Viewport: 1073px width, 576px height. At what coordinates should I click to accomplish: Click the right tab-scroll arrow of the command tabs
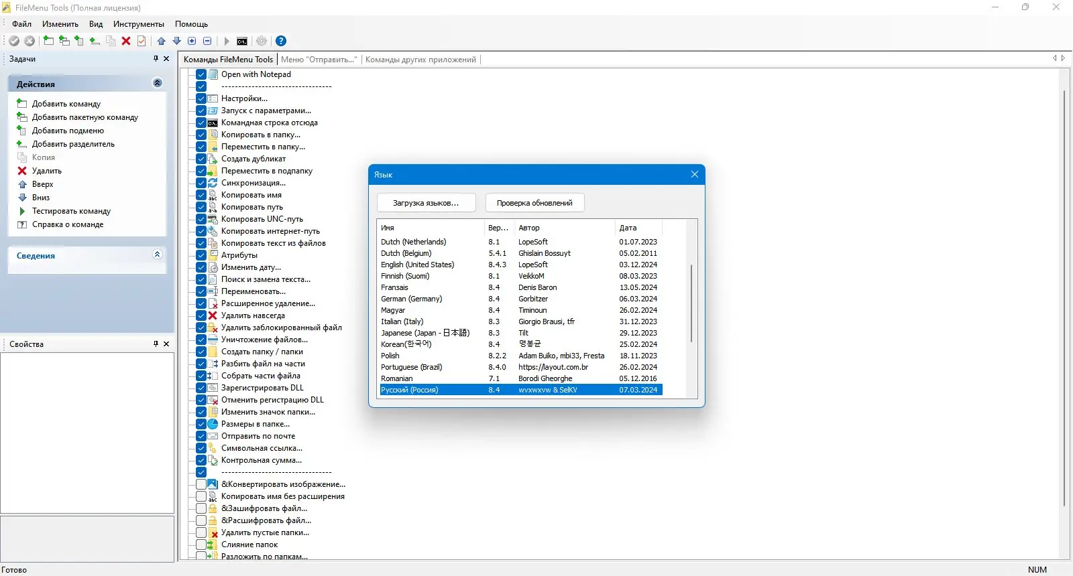tap(1063, 58)
